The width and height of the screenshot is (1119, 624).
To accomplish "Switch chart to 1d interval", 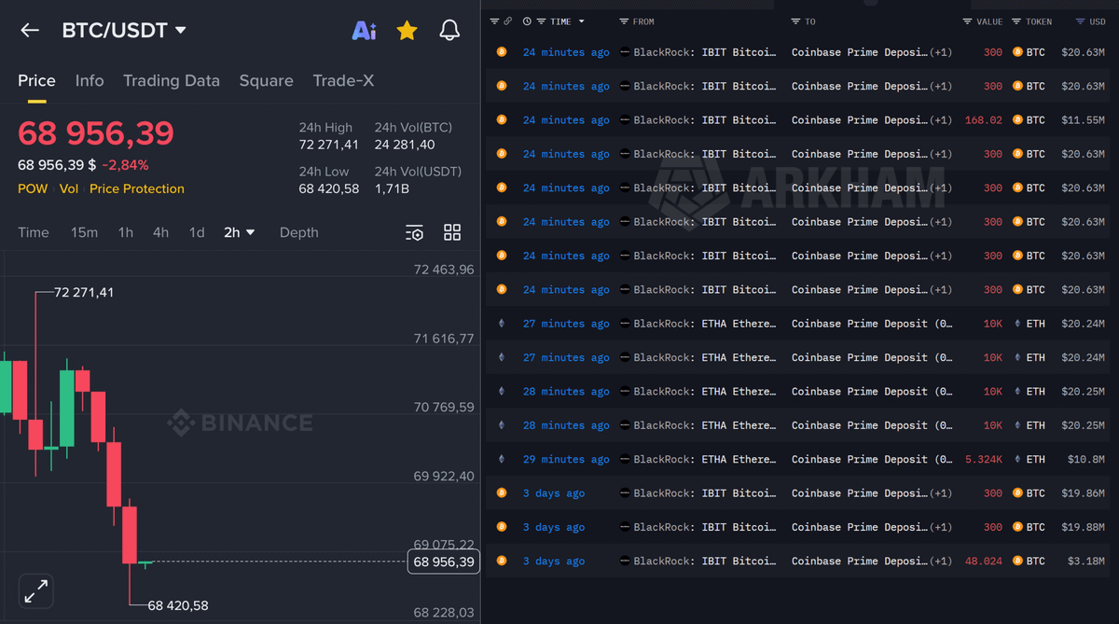I will click(197, 232).
